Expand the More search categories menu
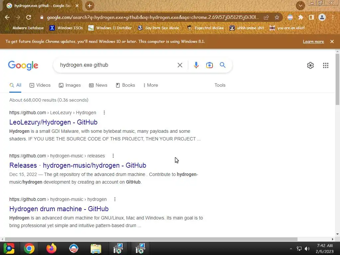 tap(150, 85)
